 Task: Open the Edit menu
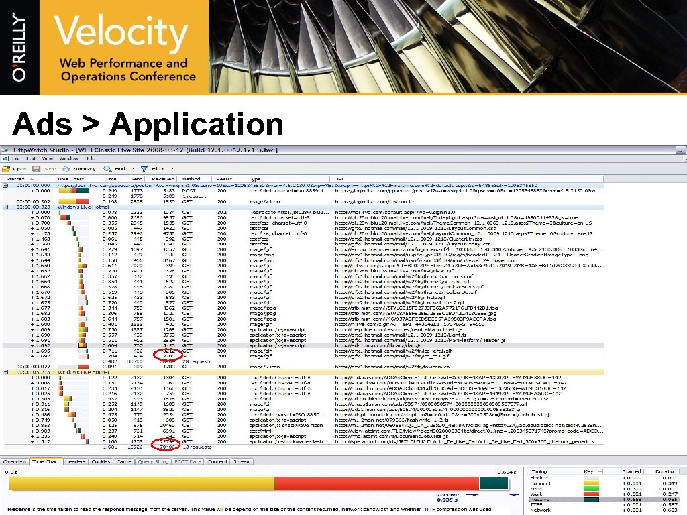point(31,158)
